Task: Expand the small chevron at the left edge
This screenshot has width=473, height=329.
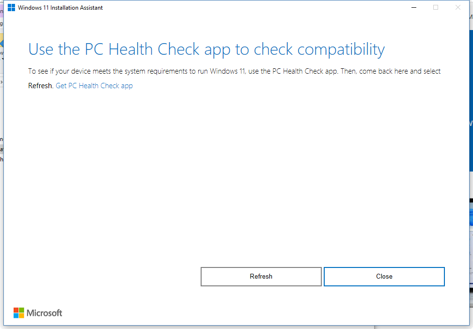Action: point(1,82)
